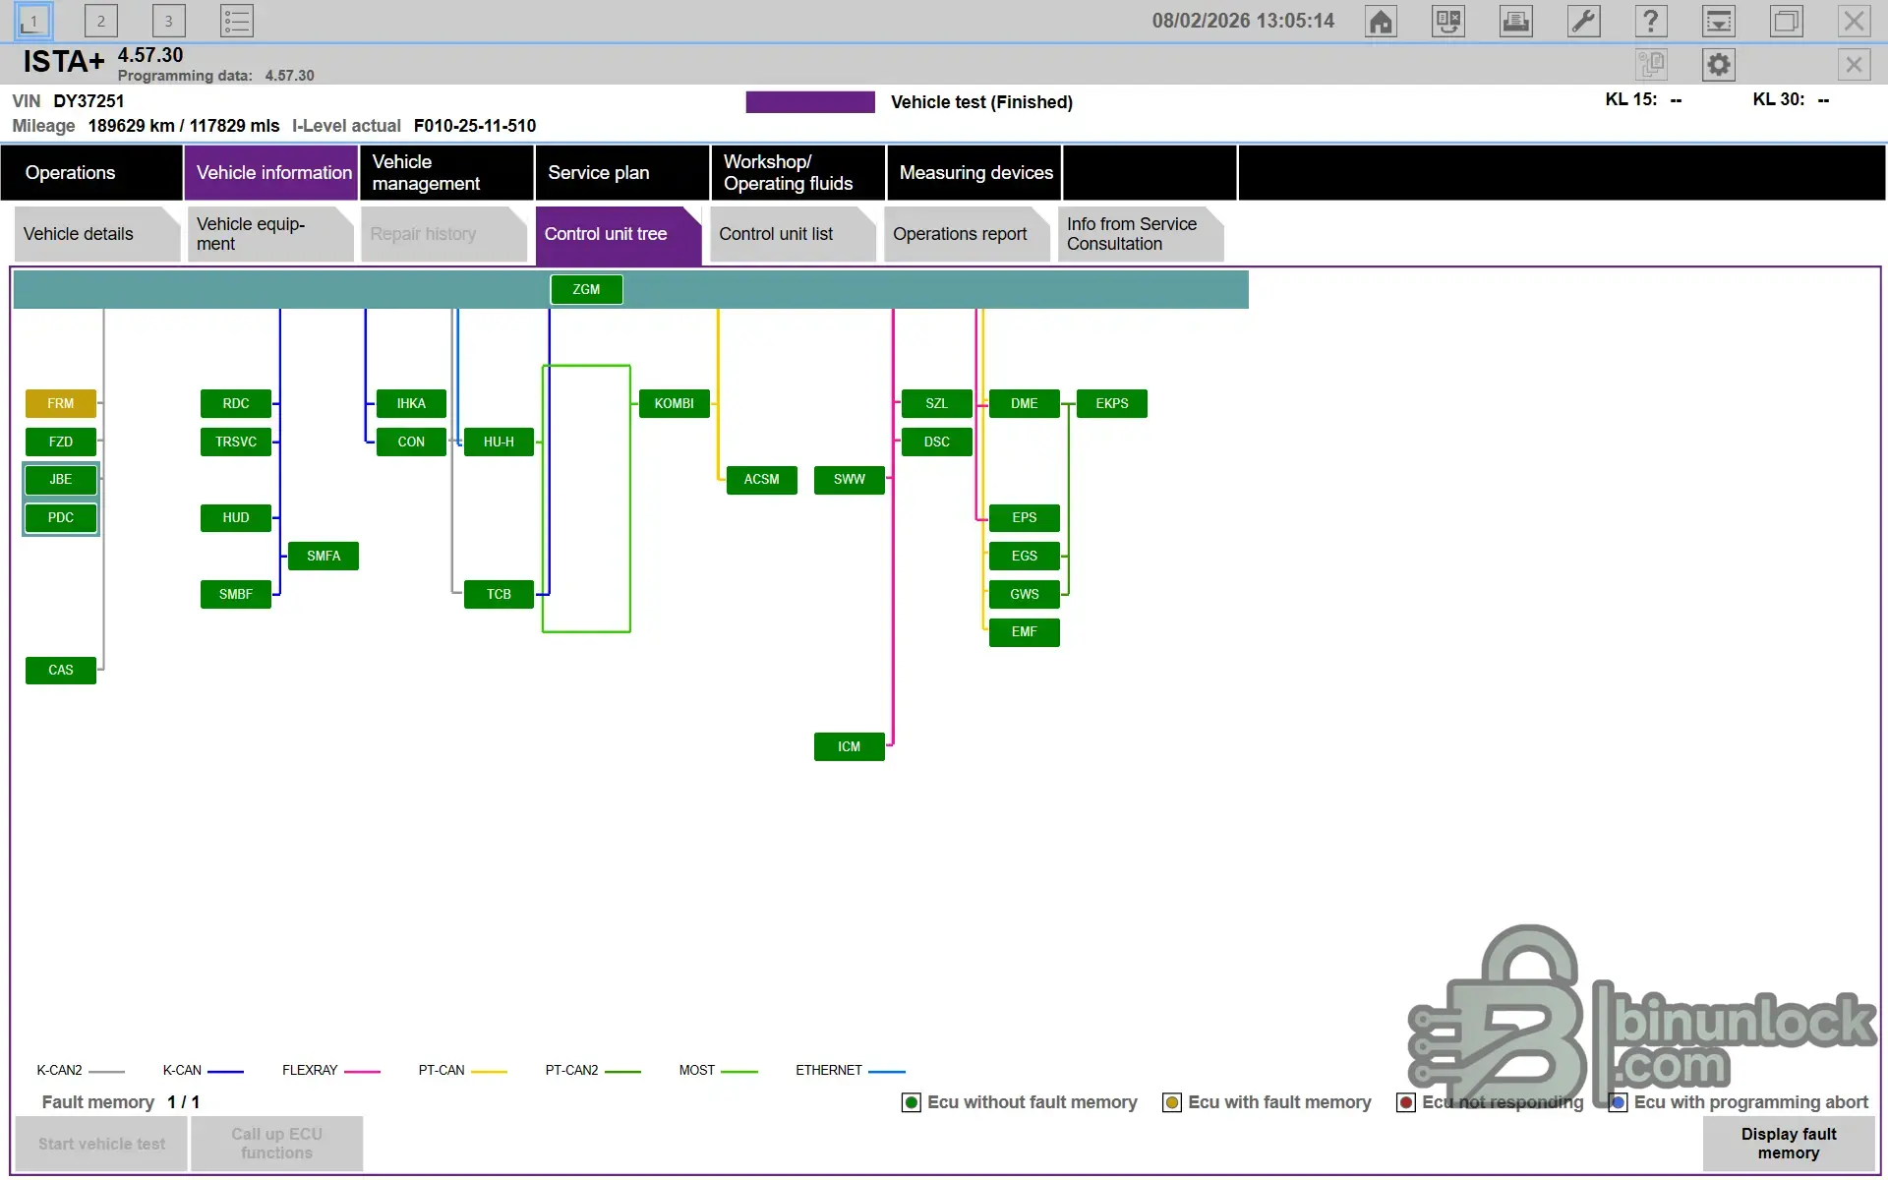The image size is (1888, 1180).
Task: Select the EPS control unit
Action: click(x=1025, y=517)
